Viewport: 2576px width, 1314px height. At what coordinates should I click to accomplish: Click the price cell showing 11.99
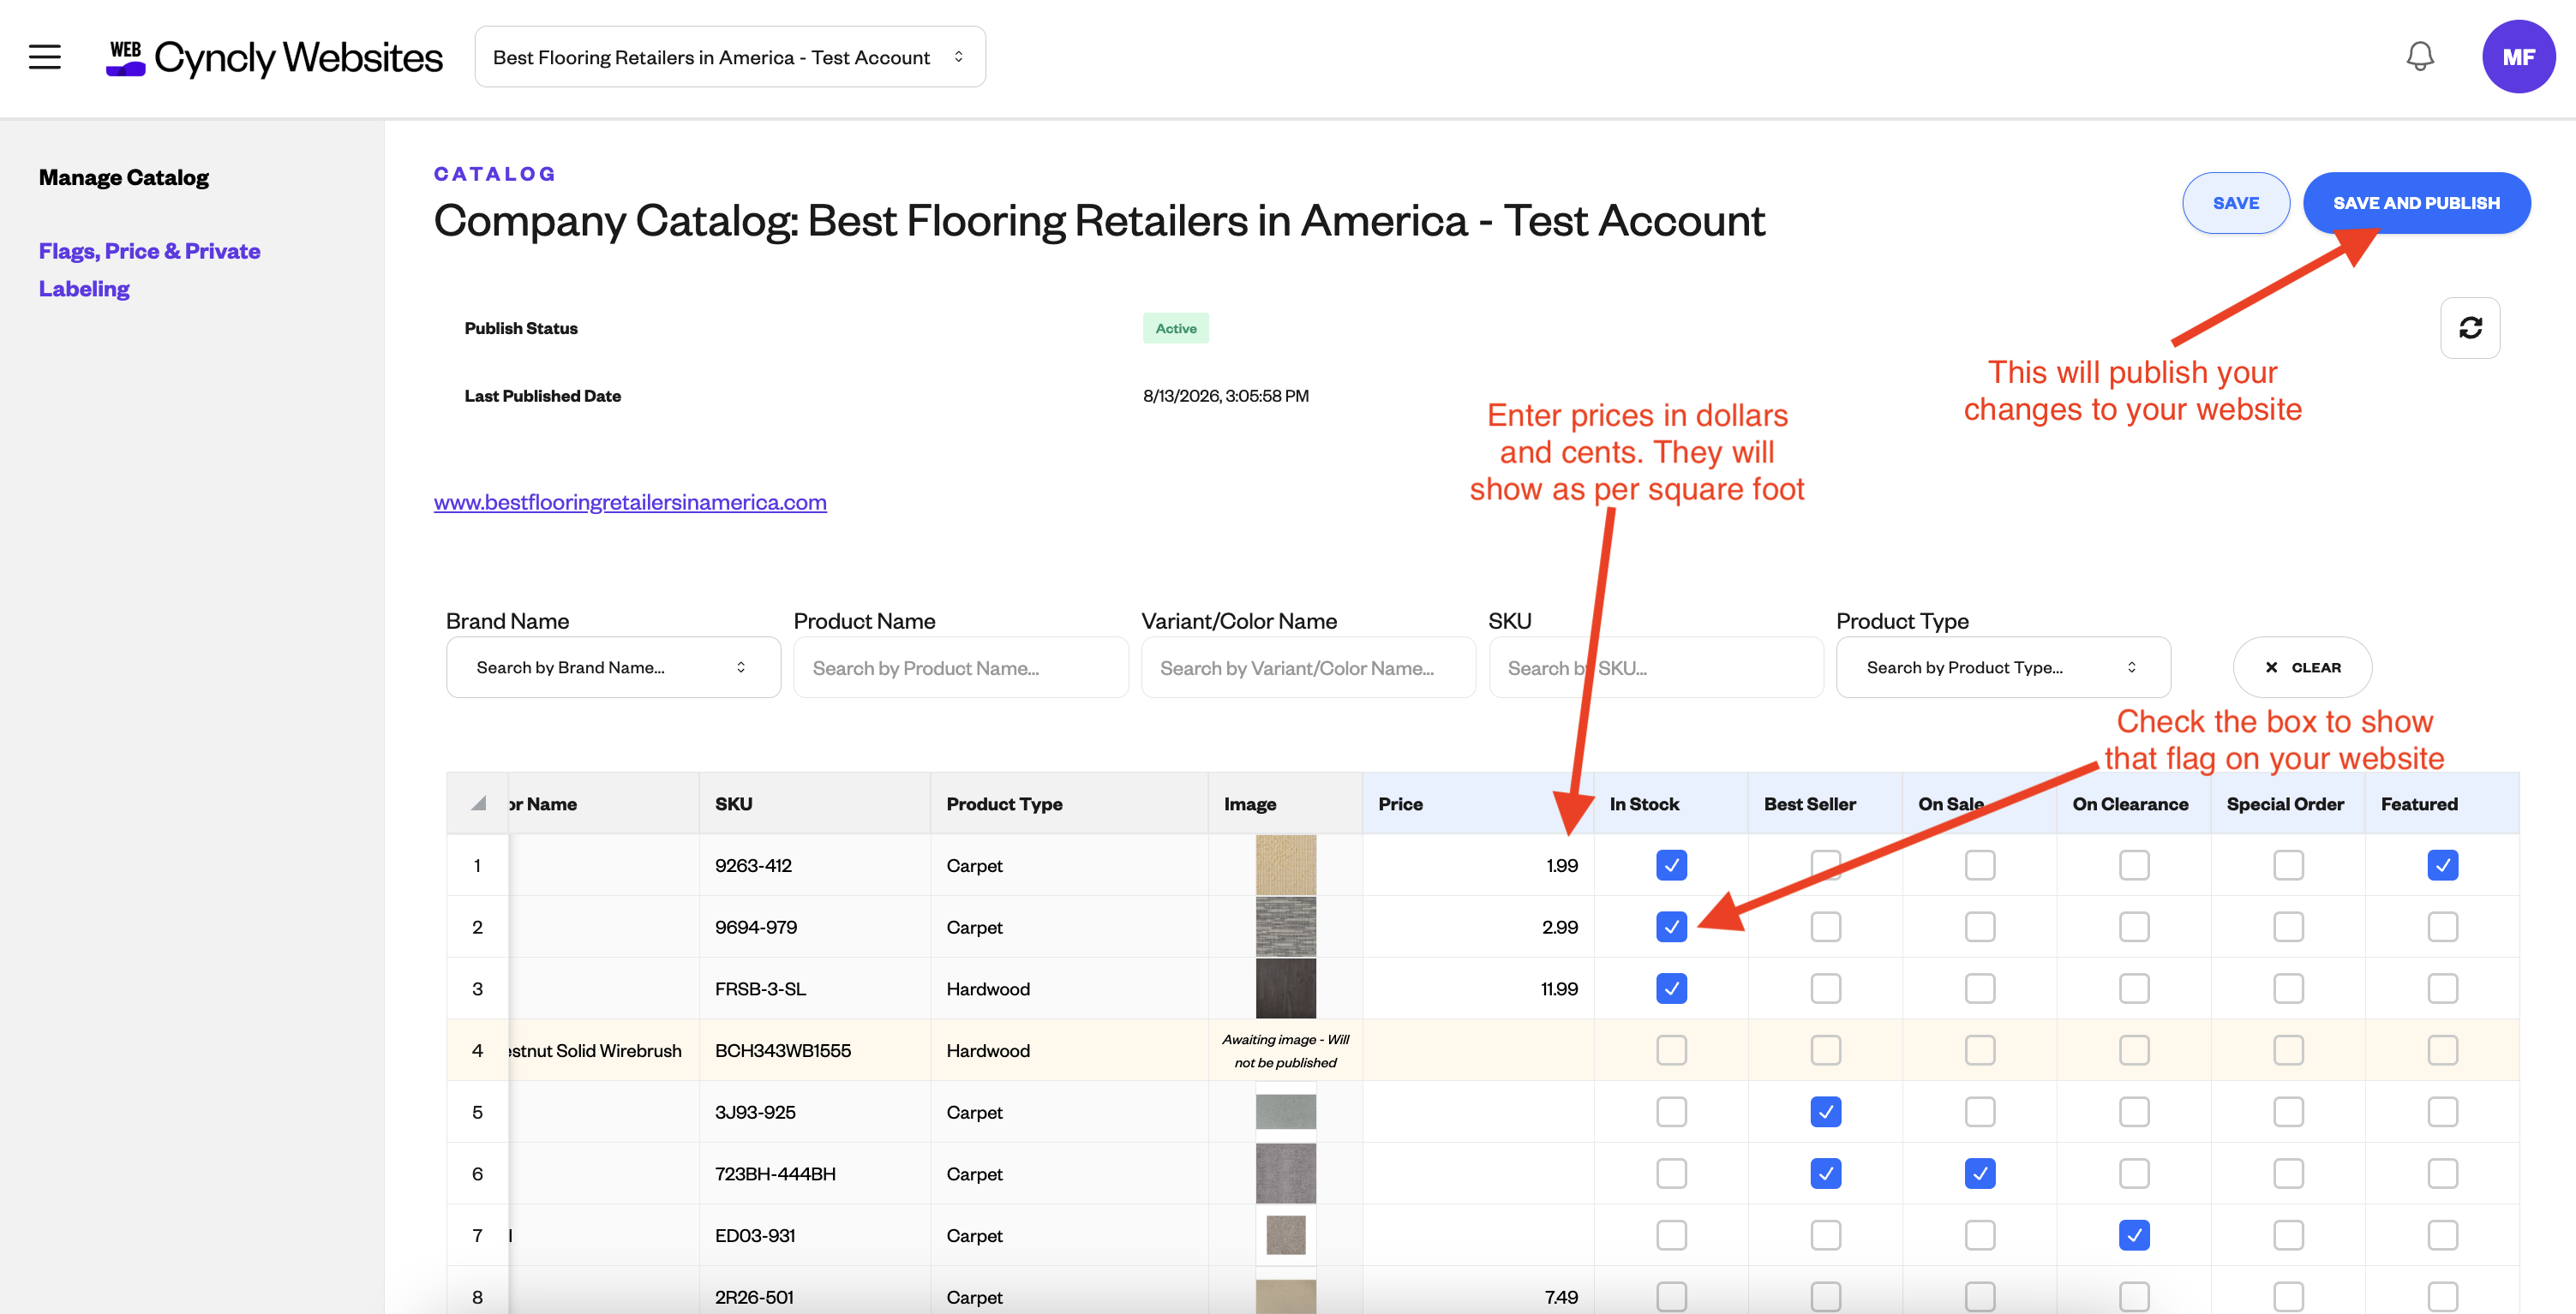1478,988
